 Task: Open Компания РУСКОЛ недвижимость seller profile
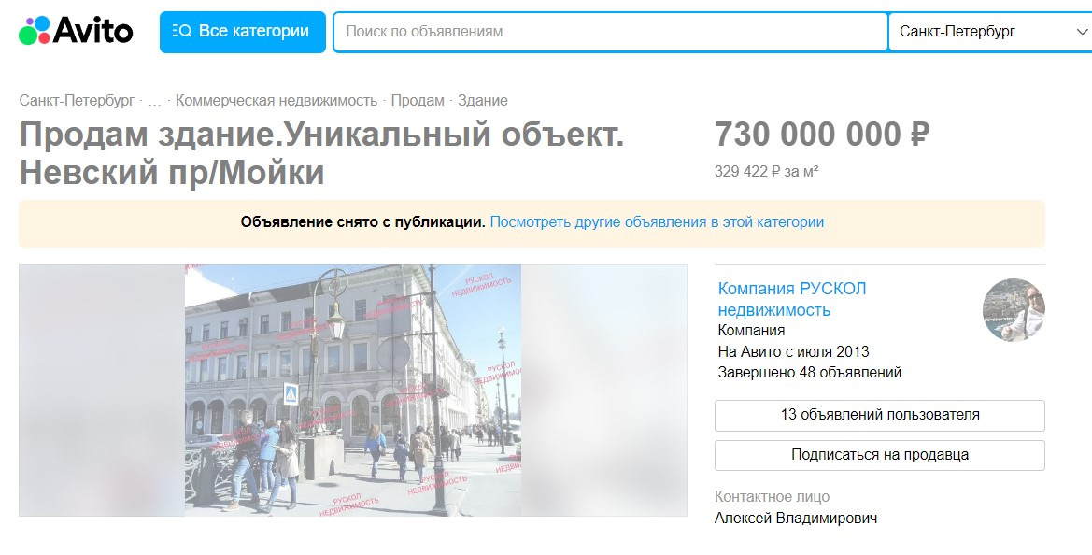tap(792, 299)
